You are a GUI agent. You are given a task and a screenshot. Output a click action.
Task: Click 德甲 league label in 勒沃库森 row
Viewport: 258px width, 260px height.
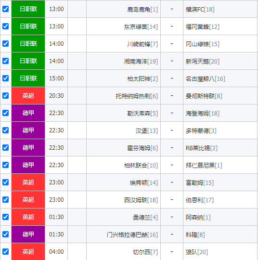(28, 113)
